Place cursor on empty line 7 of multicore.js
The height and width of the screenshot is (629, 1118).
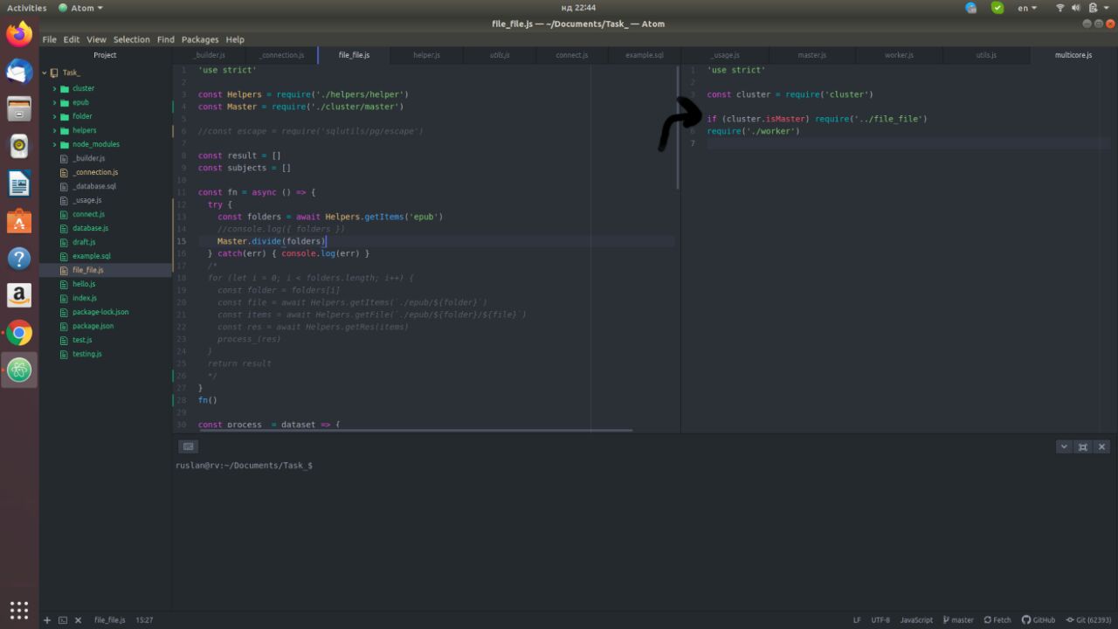click(x=908, y=143)
